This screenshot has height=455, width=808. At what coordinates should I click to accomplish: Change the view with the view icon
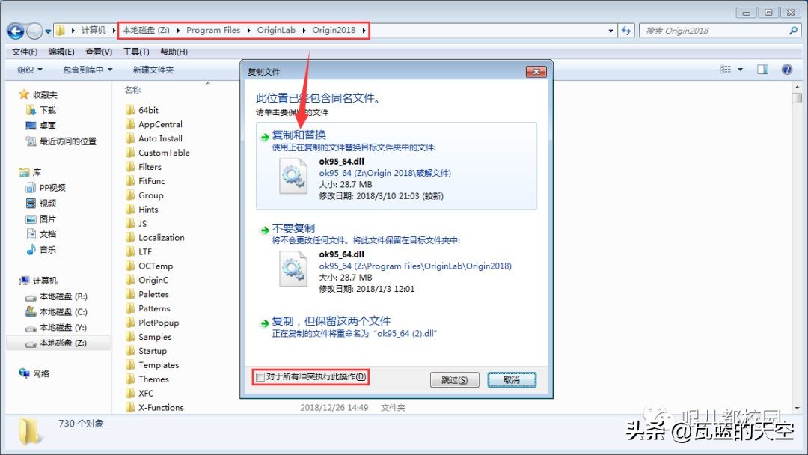[726, 69]
